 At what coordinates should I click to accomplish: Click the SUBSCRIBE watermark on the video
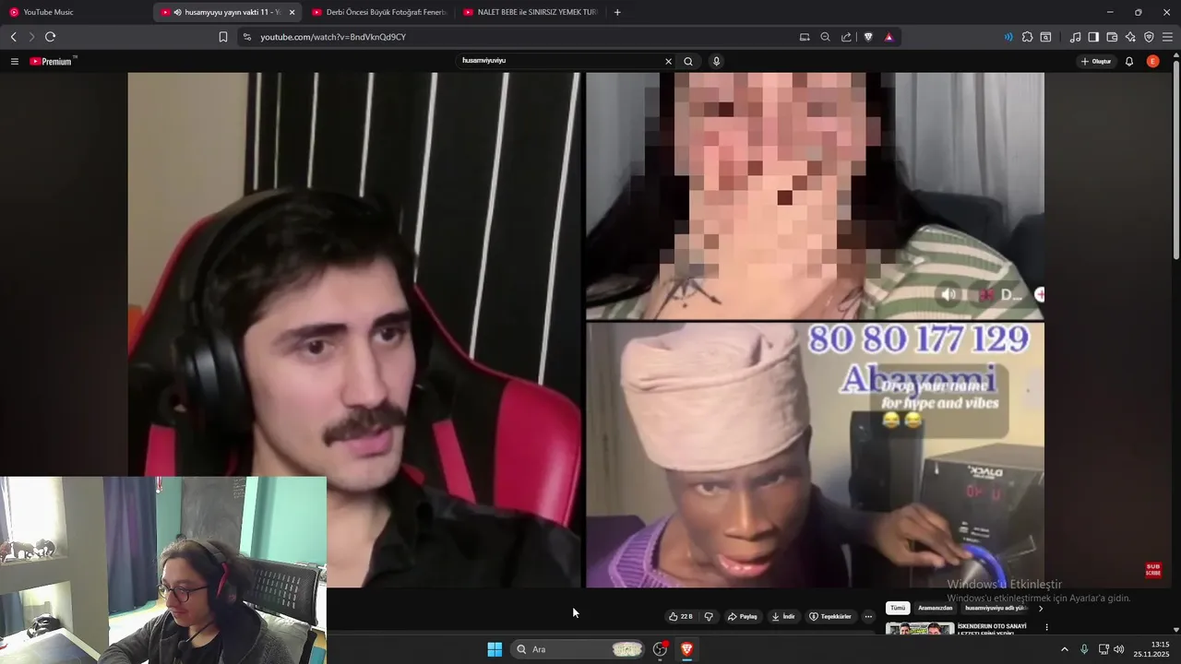(1153, 570)
